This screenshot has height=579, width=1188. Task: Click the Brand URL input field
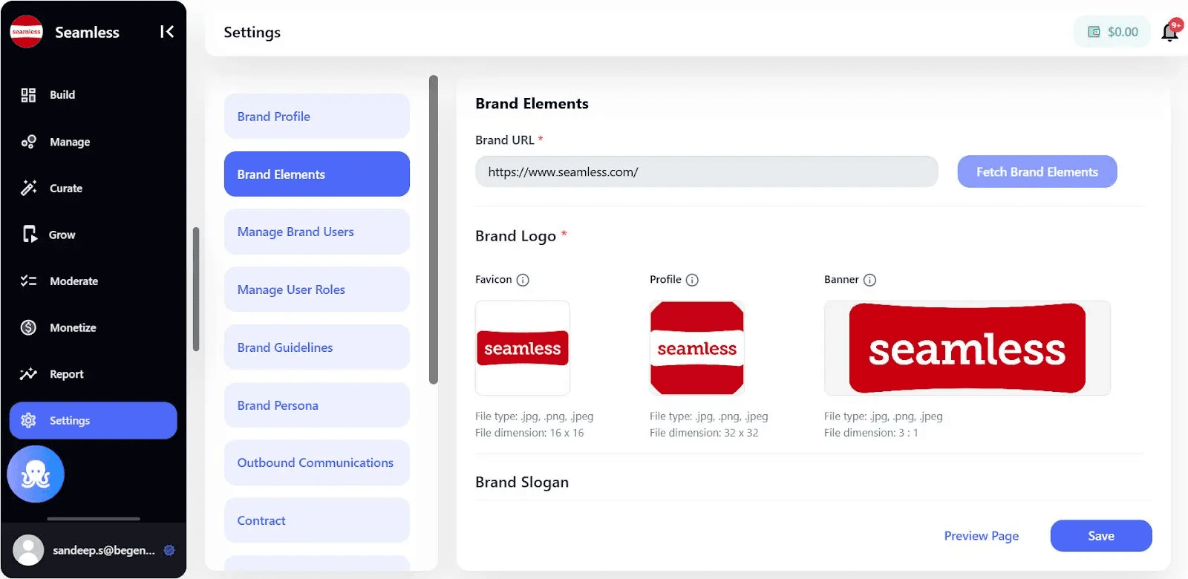(707, 171)
